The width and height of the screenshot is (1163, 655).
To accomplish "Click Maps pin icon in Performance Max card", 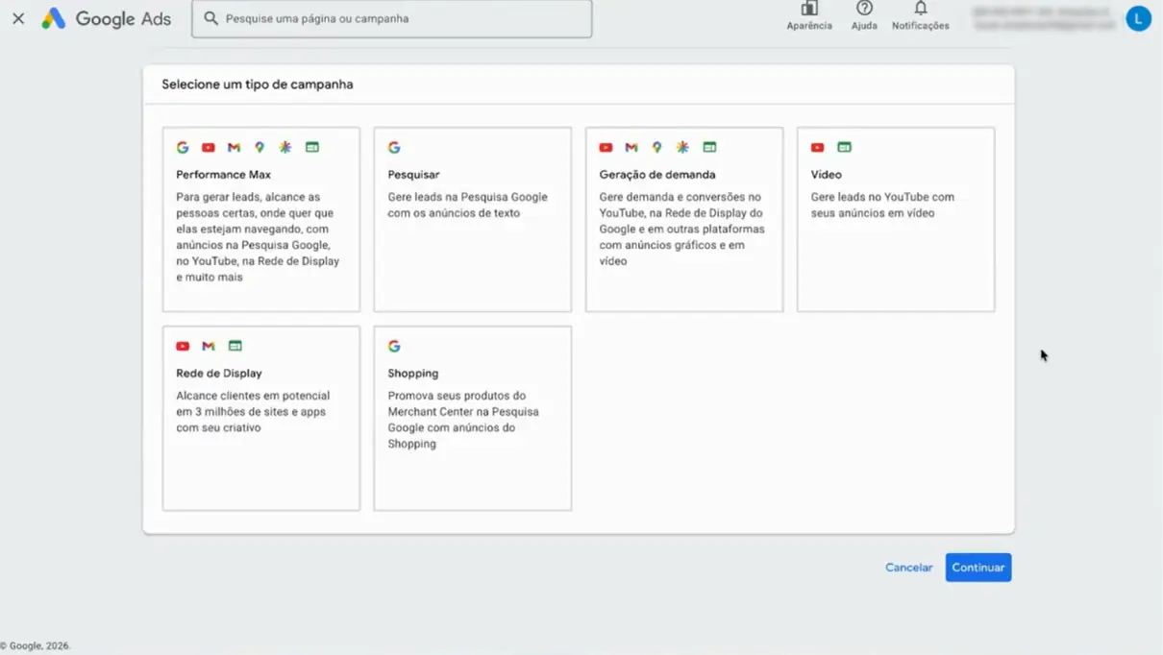I will 260,147.
